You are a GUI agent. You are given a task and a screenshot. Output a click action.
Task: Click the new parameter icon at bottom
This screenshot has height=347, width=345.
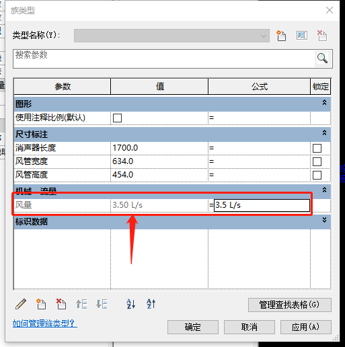point(41,304)
